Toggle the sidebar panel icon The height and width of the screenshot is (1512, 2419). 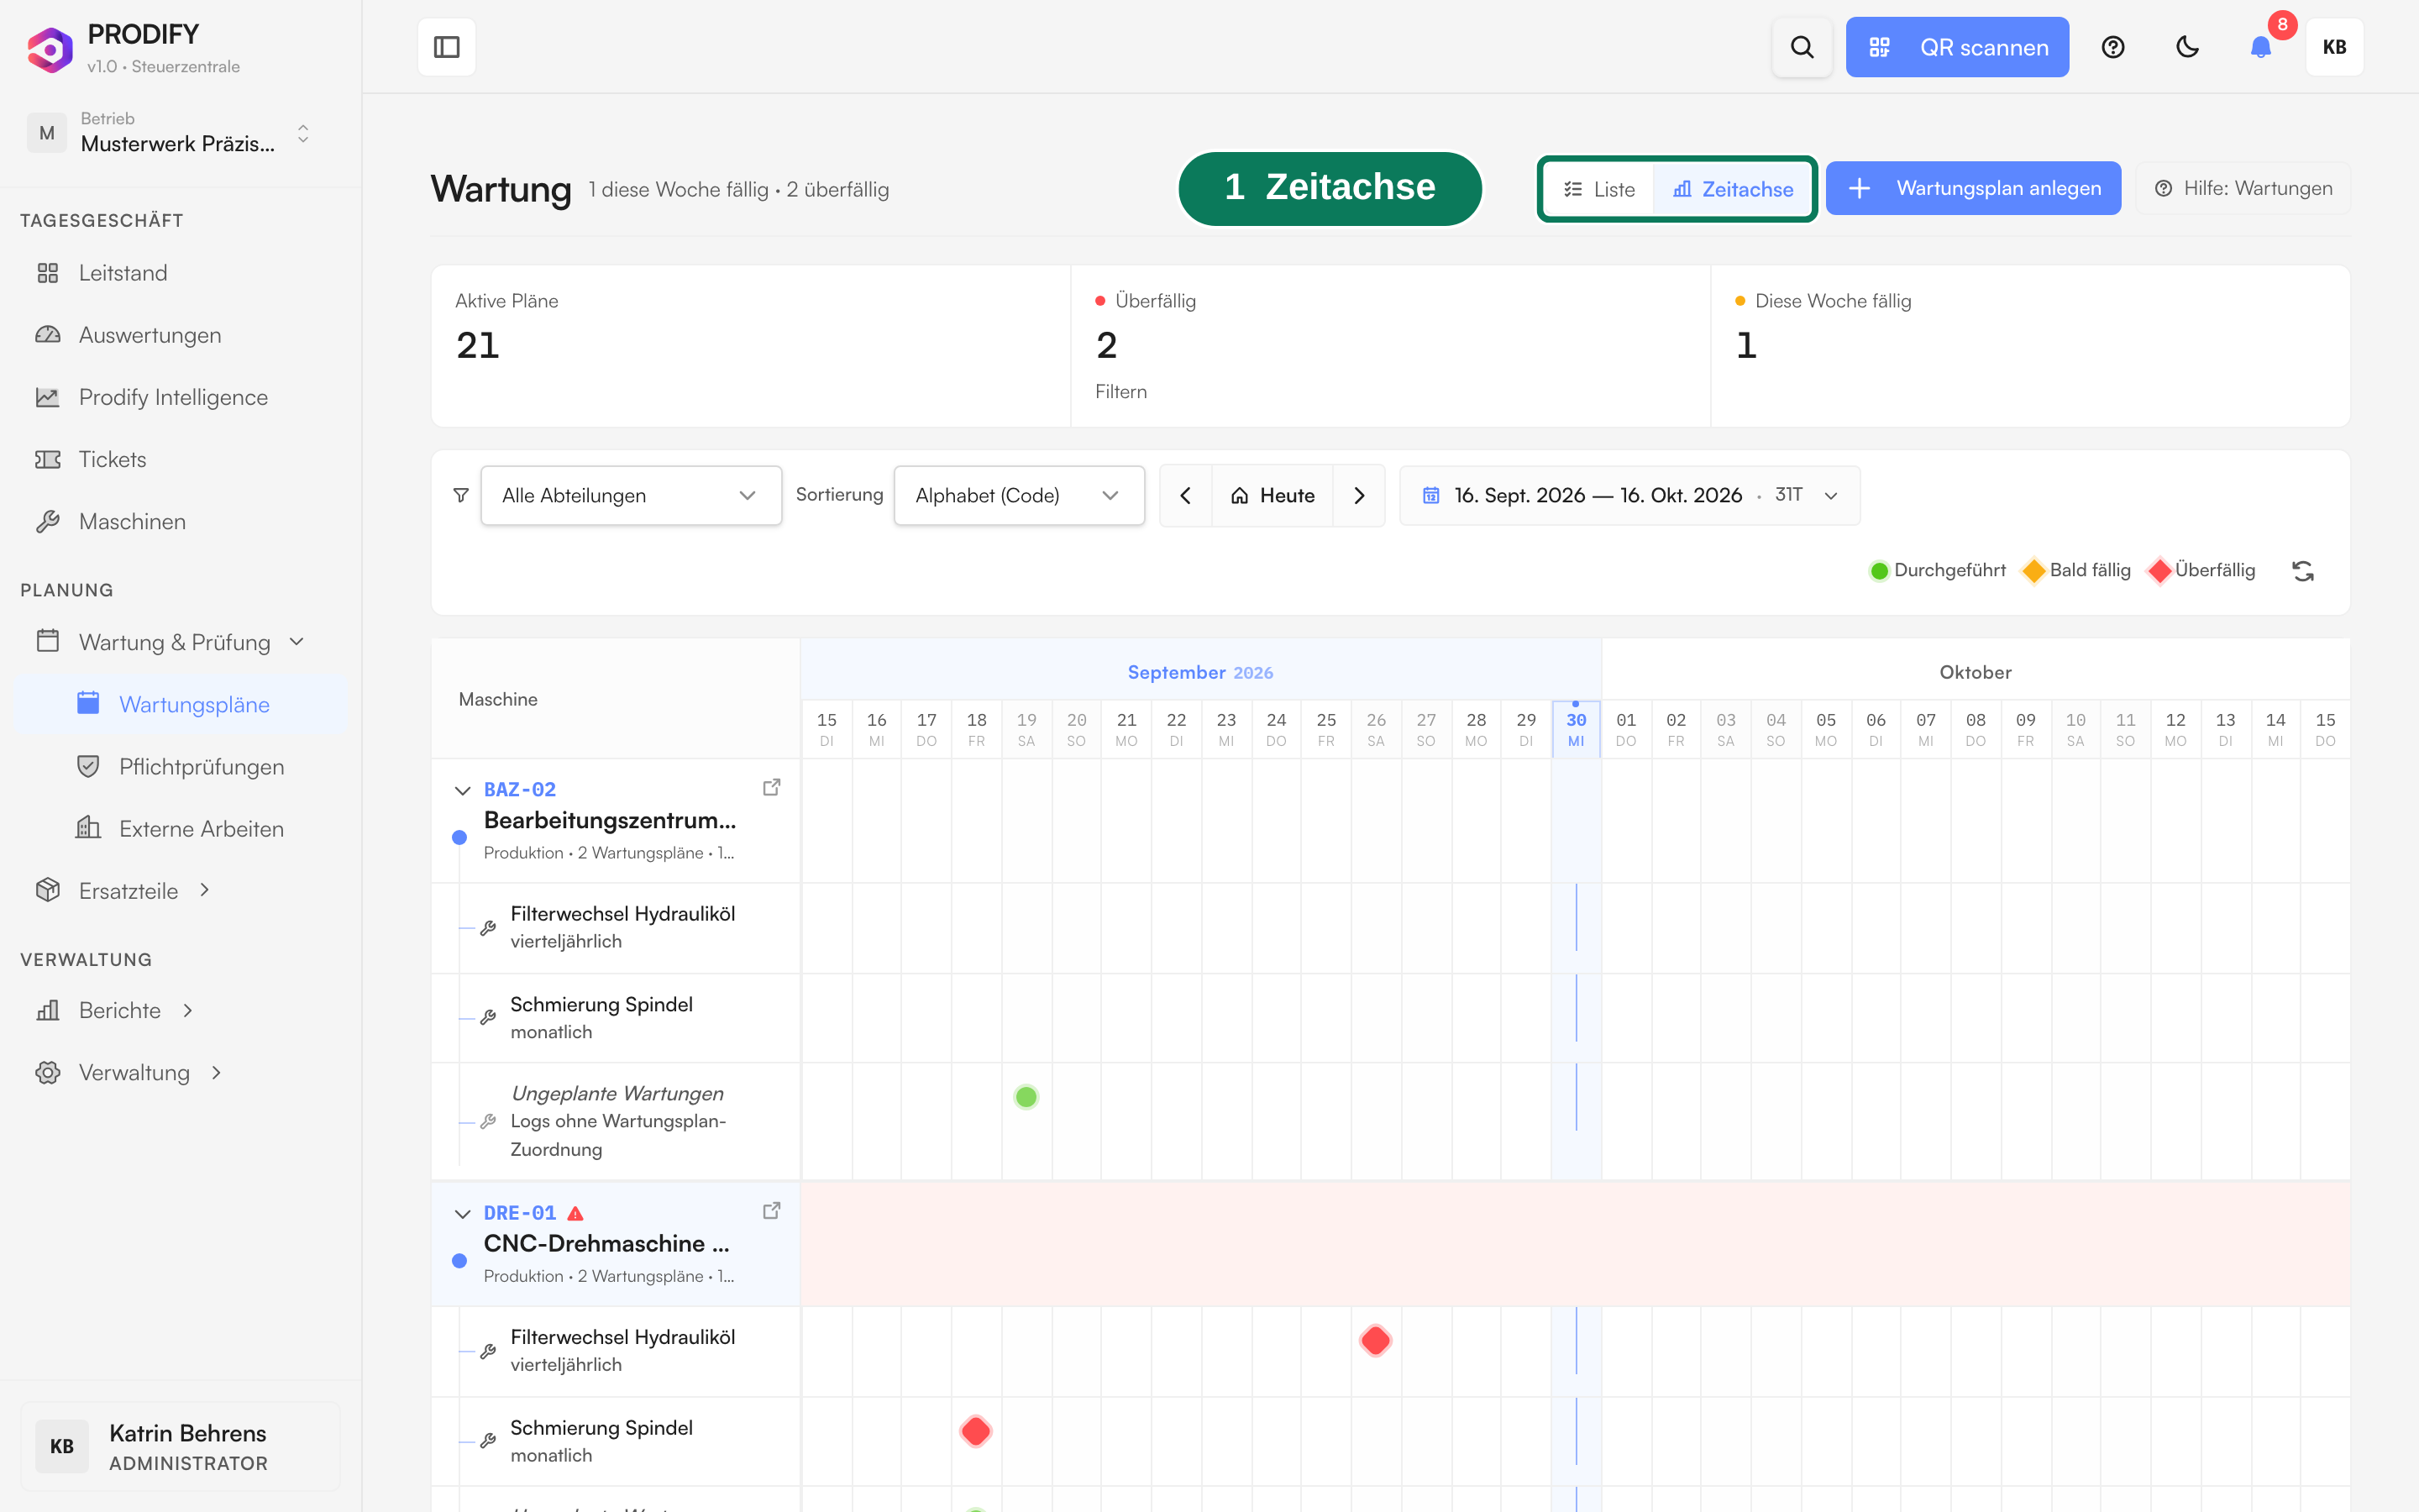(x=446, y=47)
